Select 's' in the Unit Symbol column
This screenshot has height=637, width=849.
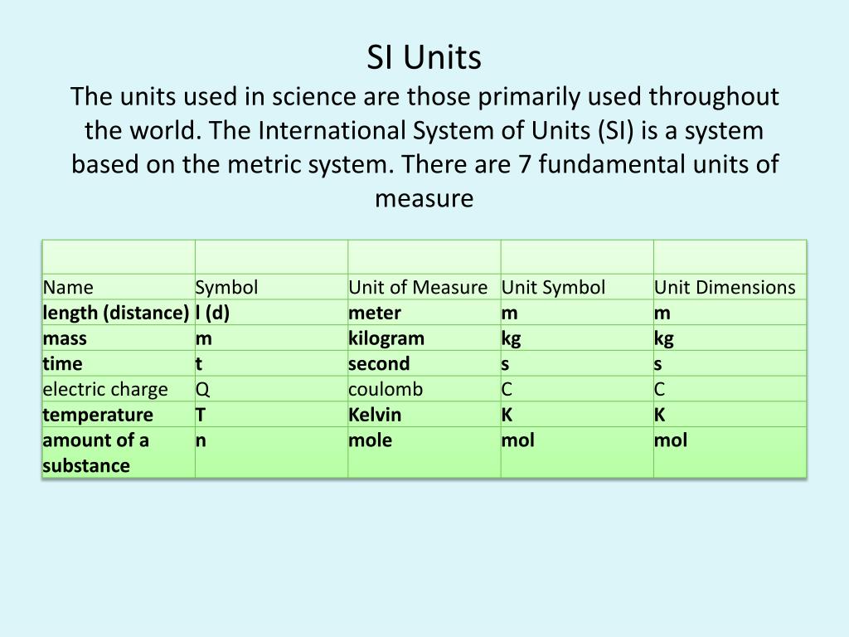(x=577, y=363)
